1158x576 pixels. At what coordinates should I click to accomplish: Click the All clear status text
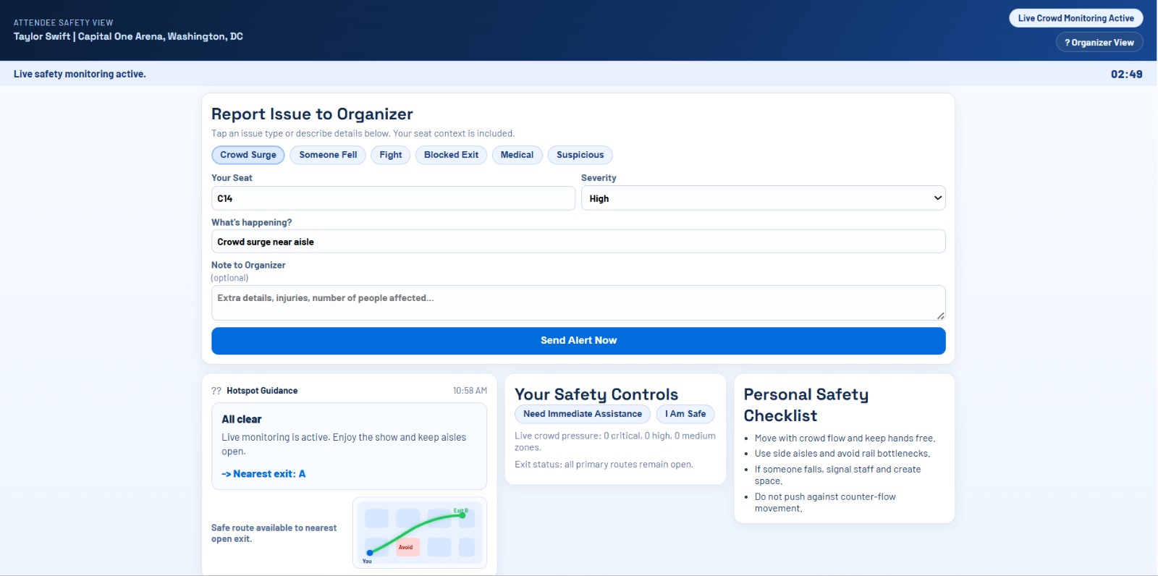click(x=242, y=420)
